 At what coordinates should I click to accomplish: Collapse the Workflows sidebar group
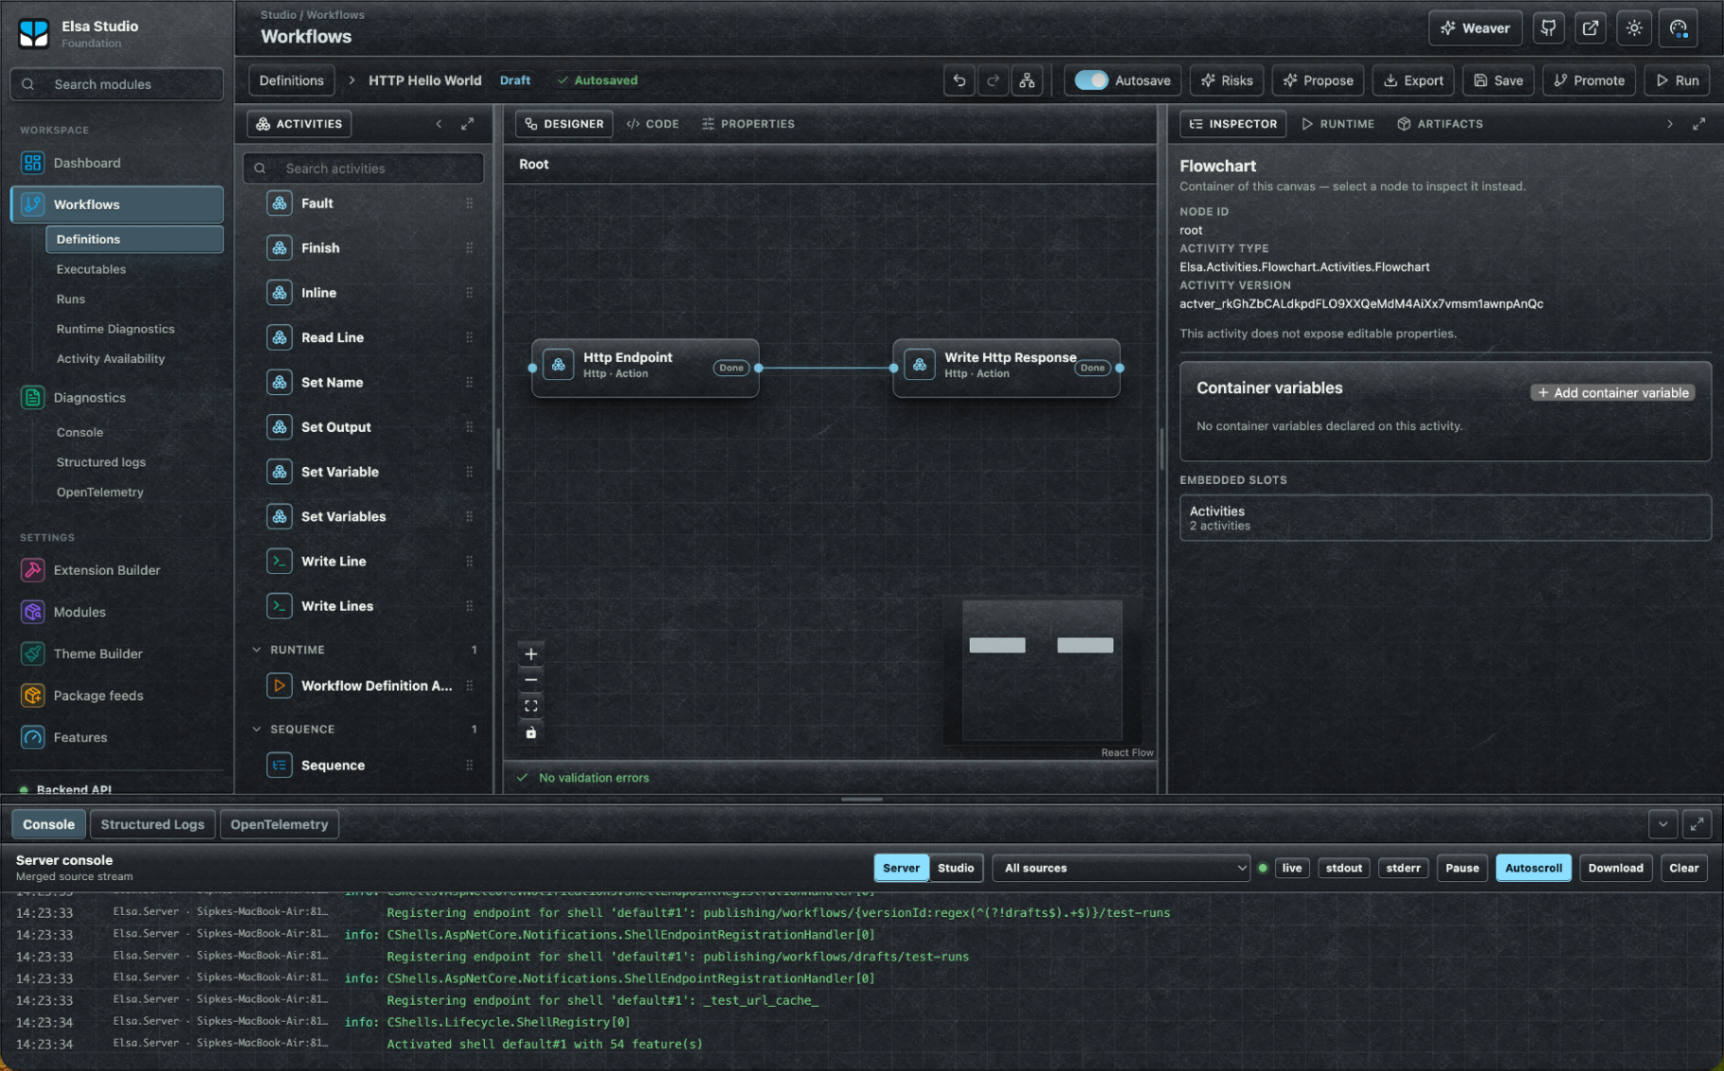[117, 204]
